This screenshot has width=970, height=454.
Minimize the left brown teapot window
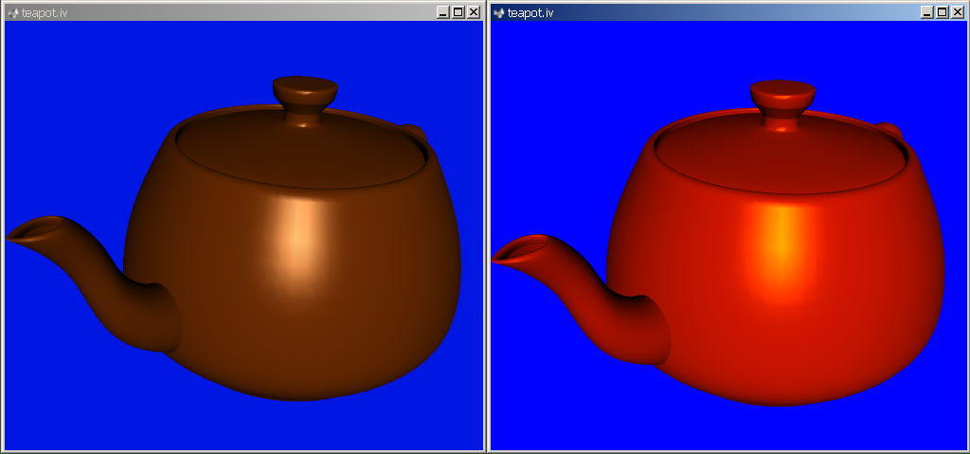(442, 12)
